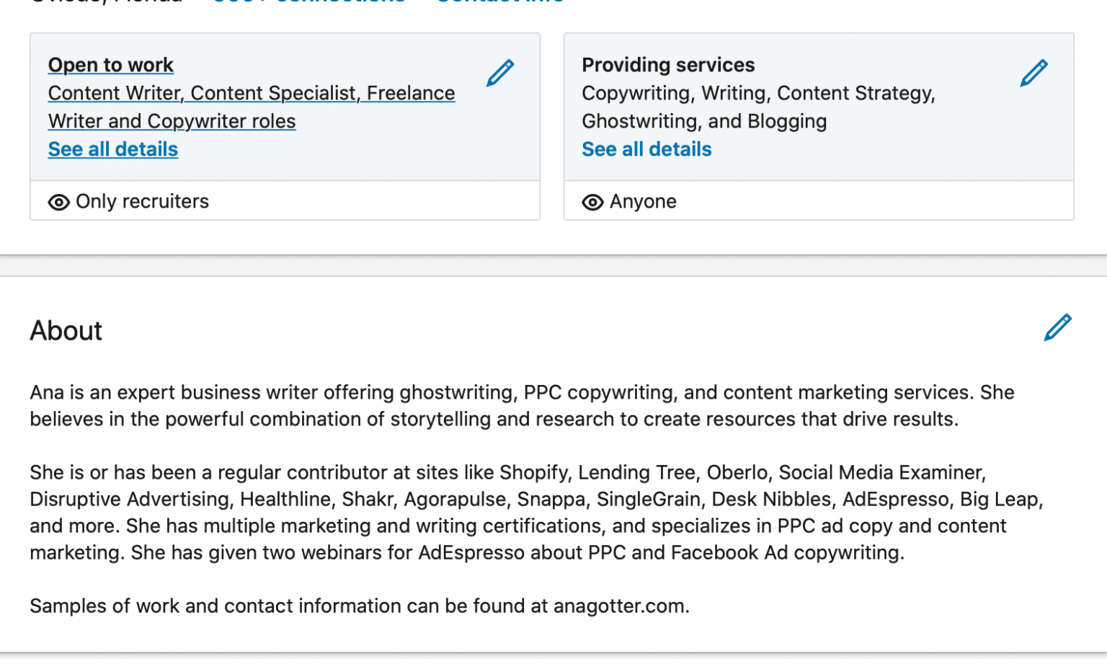Screen dimensions: 1107x659
Task: Click the eye icon beside Anyone
Action: (592, 203)
